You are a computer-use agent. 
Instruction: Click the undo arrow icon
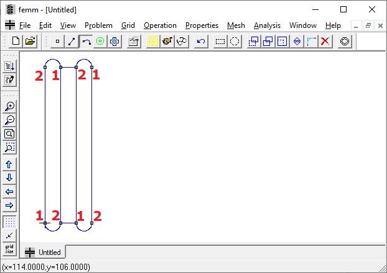(x=200, y=42)
